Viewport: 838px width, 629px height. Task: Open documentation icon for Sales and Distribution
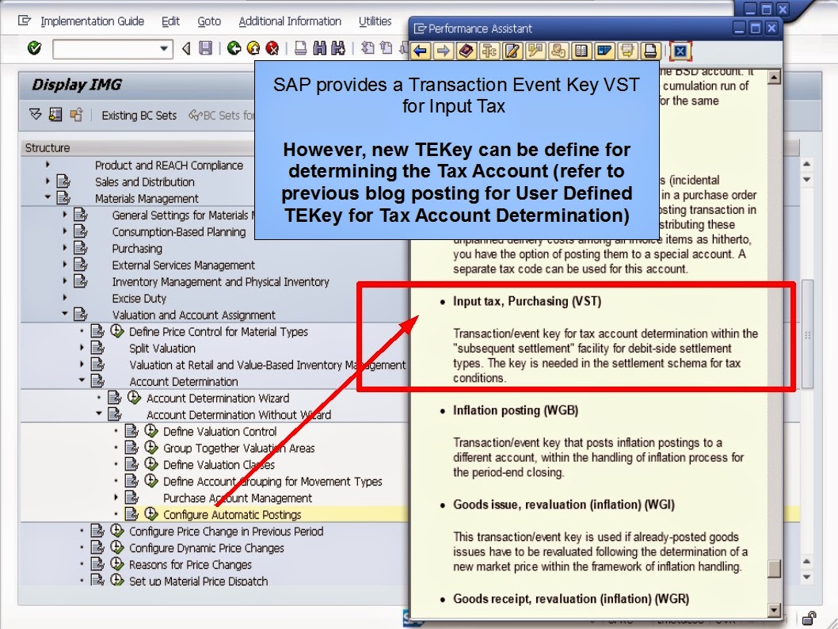(63, 181)
